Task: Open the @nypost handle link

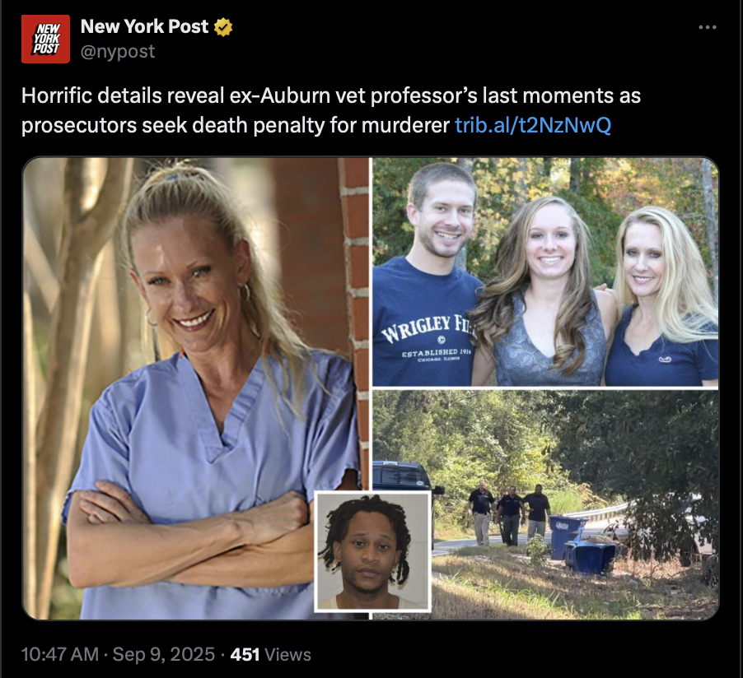Action: (x=118, y=51)
